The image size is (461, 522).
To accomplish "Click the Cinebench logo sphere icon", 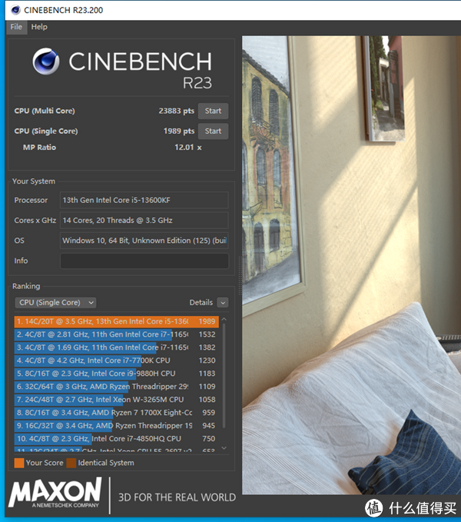I will click(x=46, y=62).
